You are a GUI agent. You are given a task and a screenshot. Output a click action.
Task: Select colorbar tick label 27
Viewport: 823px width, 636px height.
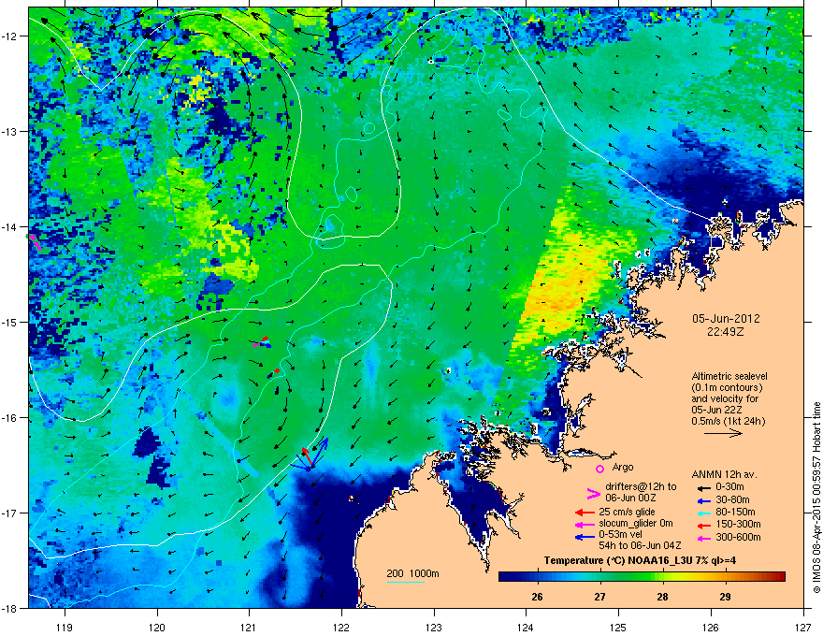pyautogui.click(x=599, y=597)
